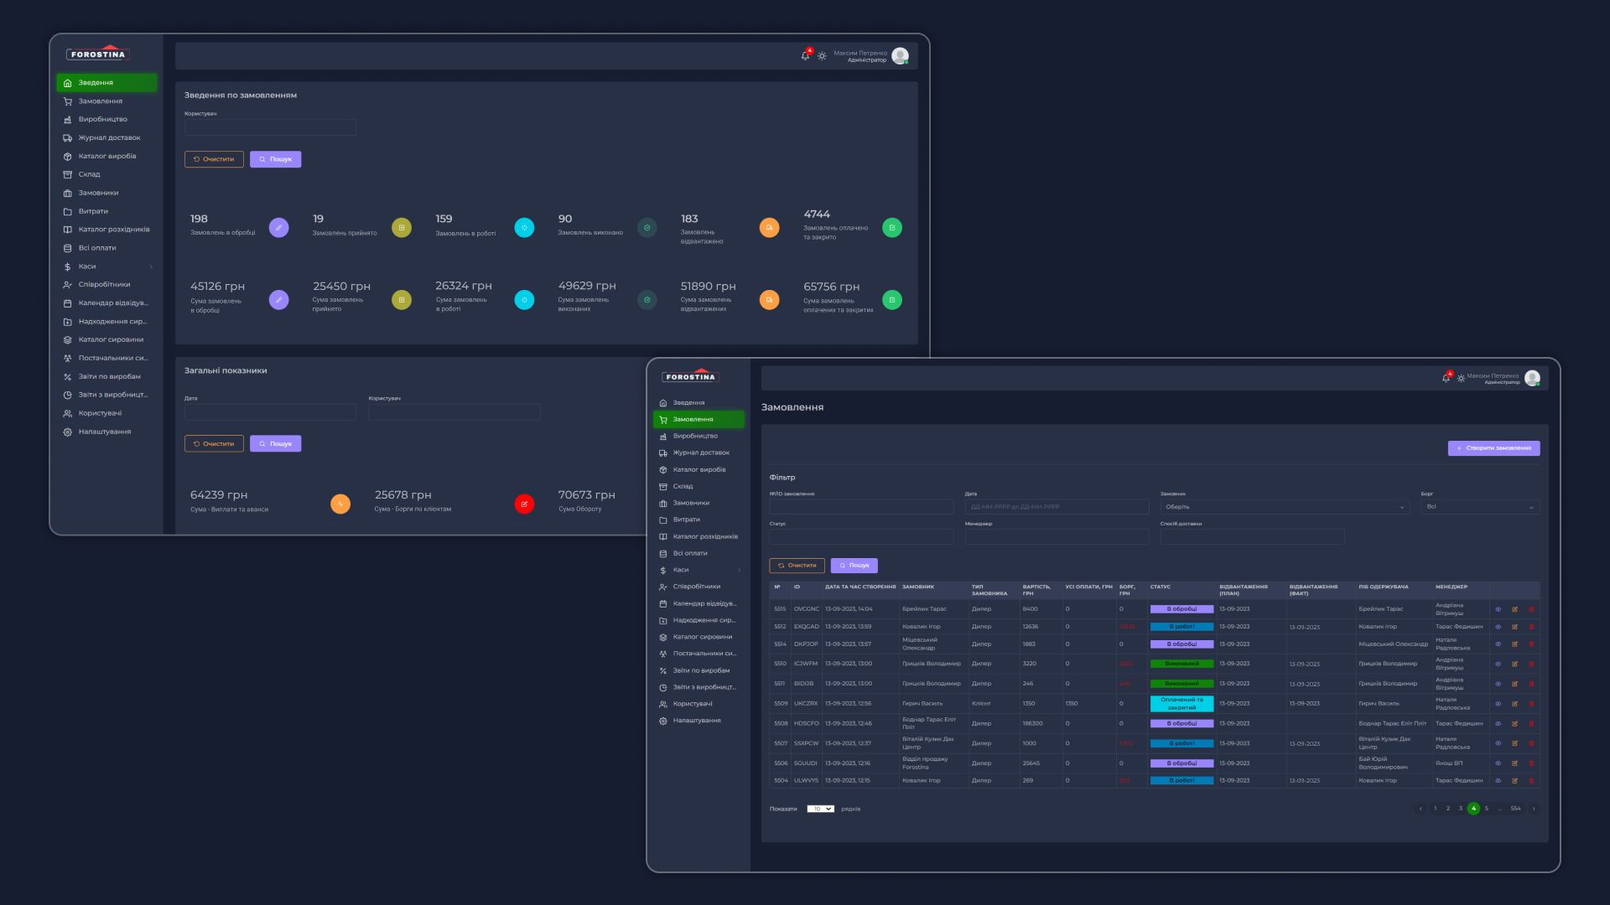
Task: View order 5504 details via eye icon
Action: pos(1498,781)
